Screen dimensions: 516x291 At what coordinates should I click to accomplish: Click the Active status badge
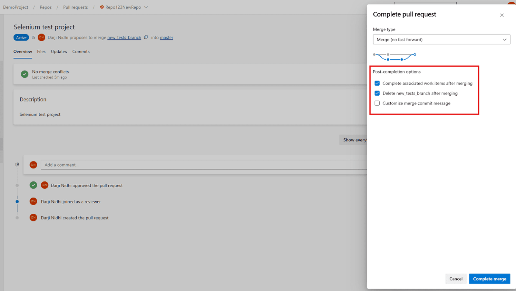[x=21, y=38]
